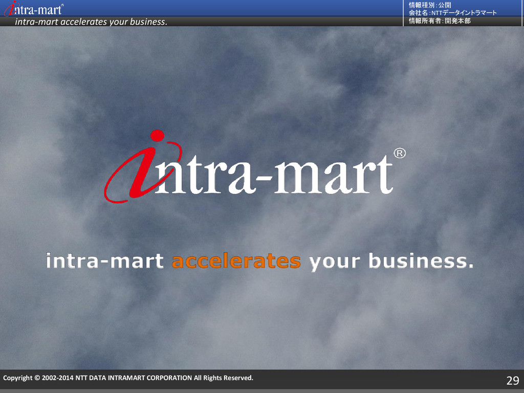Select the "会社名:NTTデータイントラマート" line
The width and height of the screenshot is (524, 393).
click(x=452, y=13)
